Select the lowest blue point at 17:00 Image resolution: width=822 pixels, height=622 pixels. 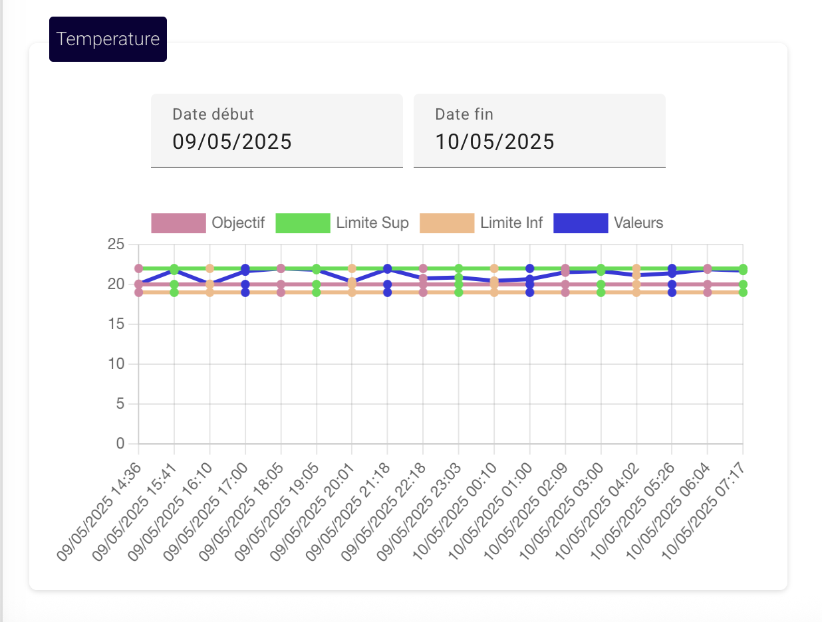pyautogui.click(x=245, y=292)
